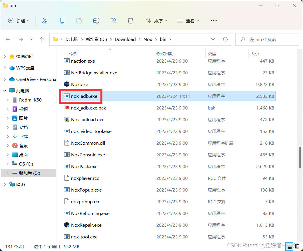Click 新加卷 (D:) breadcrumb segment
Viewport: 303px width, 251px height.
(96, 39)
